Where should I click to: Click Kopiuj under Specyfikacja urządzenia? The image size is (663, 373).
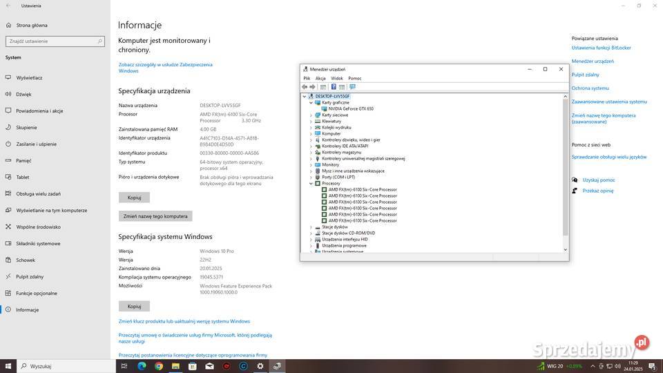(x=134, y=198)
